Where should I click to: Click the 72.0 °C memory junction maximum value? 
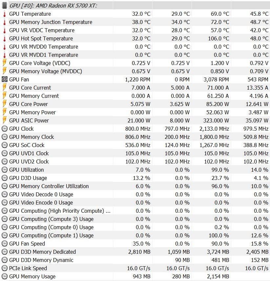(x=220, y=22)
